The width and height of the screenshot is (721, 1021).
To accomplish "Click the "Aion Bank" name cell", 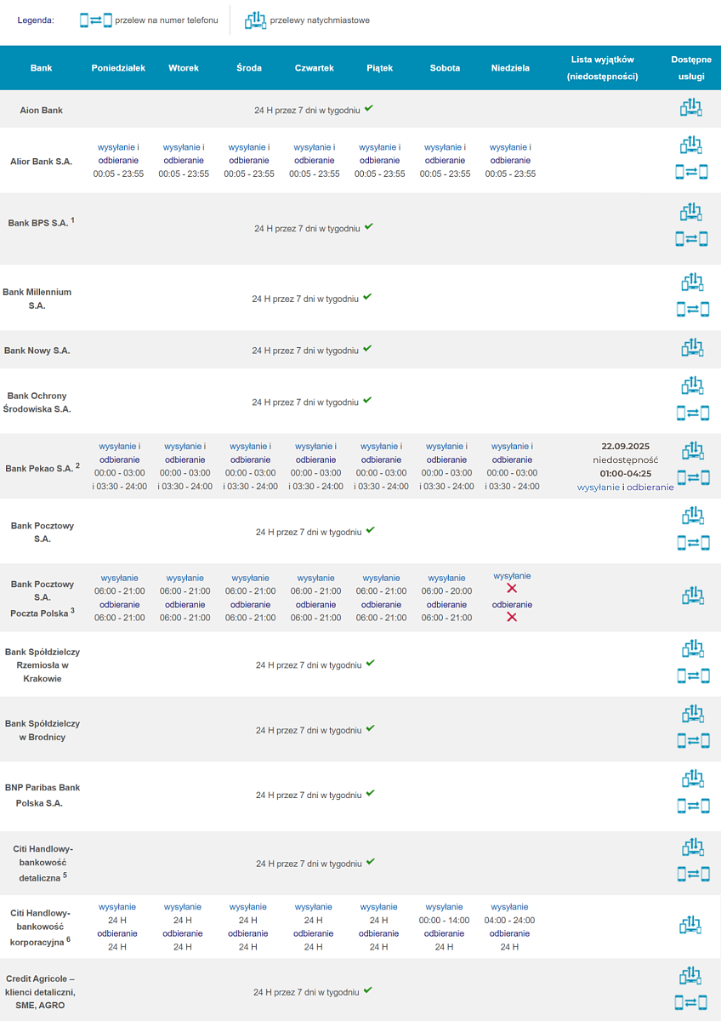I will (x=42, y=110).
